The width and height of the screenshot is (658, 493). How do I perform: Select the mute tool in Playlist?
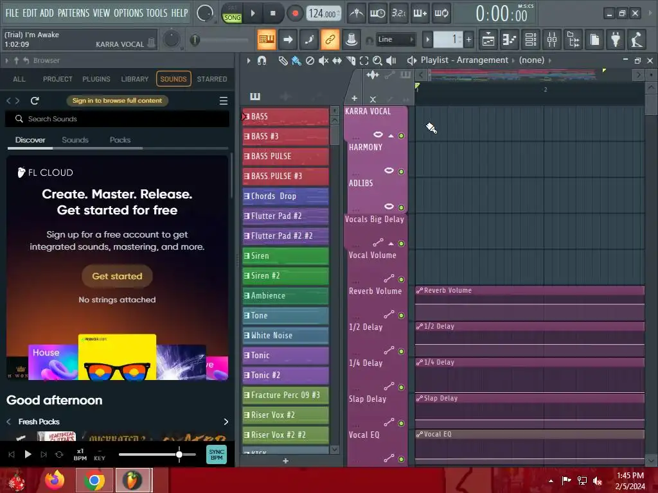323,61
